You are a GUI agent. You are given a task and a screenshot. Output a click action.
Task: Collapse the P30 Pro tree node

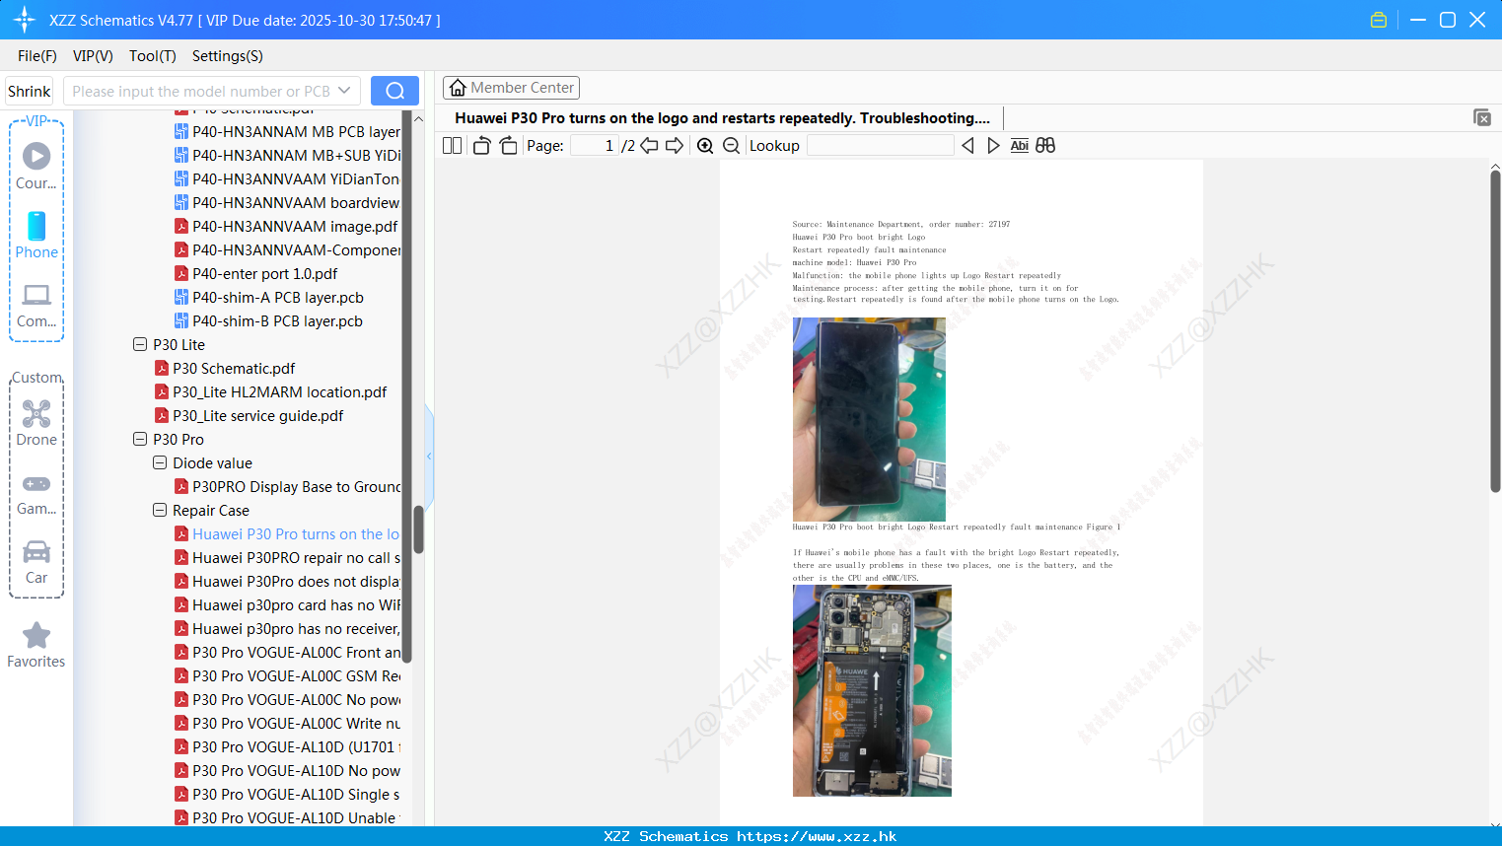[x=140, y=439]
